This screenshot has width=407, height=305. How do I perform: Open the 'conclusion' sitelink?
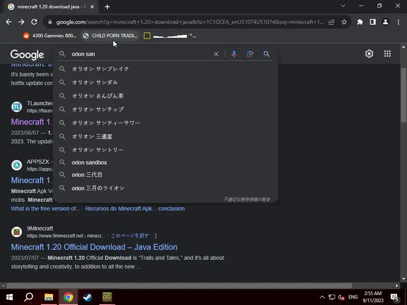click(171, 208)
